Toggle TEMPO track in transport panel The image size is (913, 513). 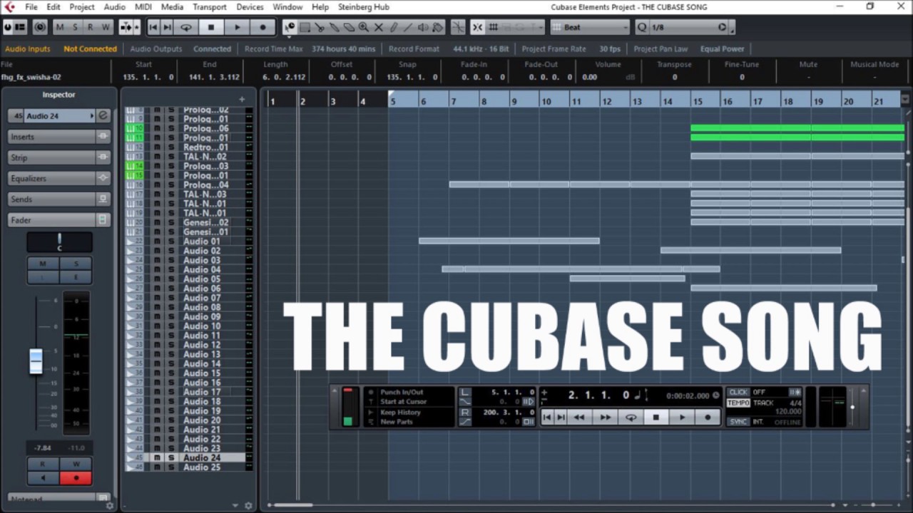point(738,403)
